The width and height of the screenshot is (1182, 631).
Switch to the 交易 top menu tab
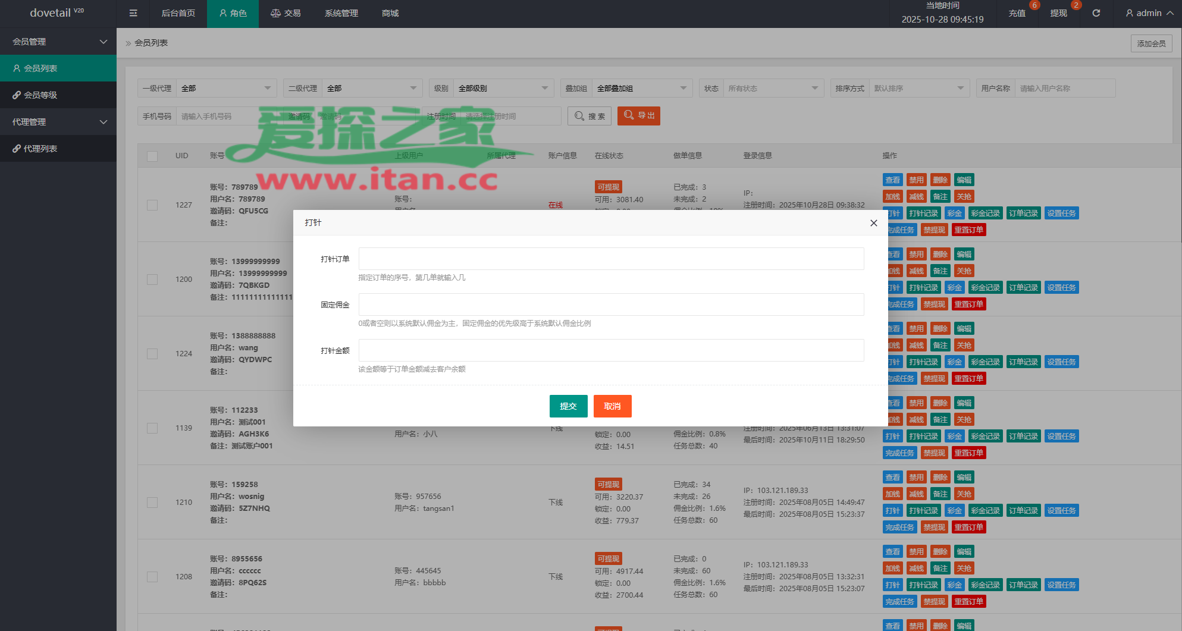point(286,13)
